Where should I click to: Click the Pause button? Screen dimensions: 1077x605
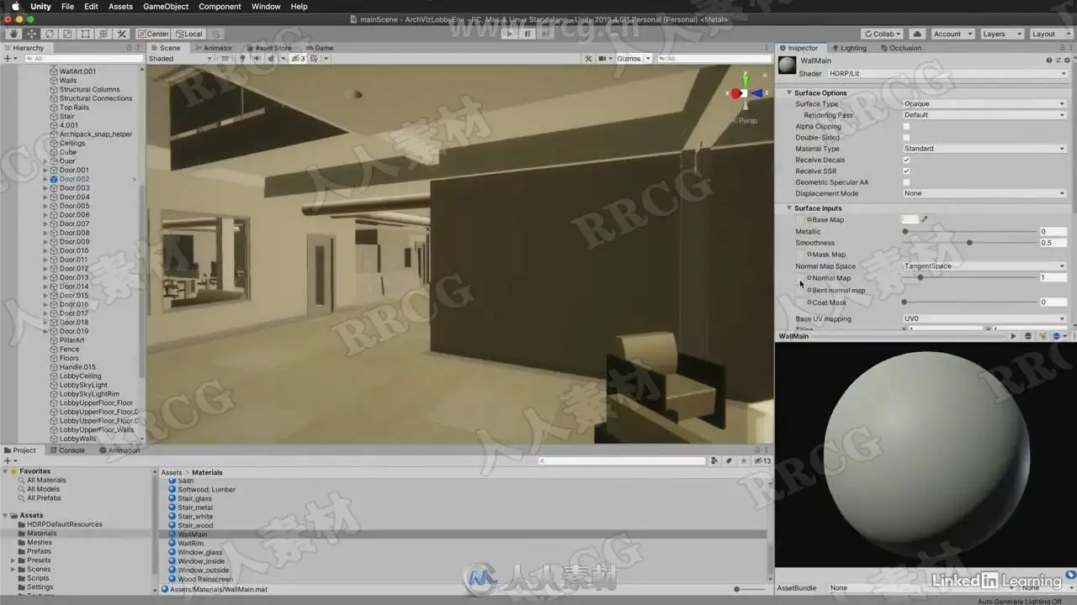528,34
